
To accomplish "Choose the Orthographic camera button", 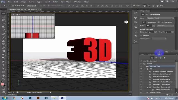I will (159, 22).
